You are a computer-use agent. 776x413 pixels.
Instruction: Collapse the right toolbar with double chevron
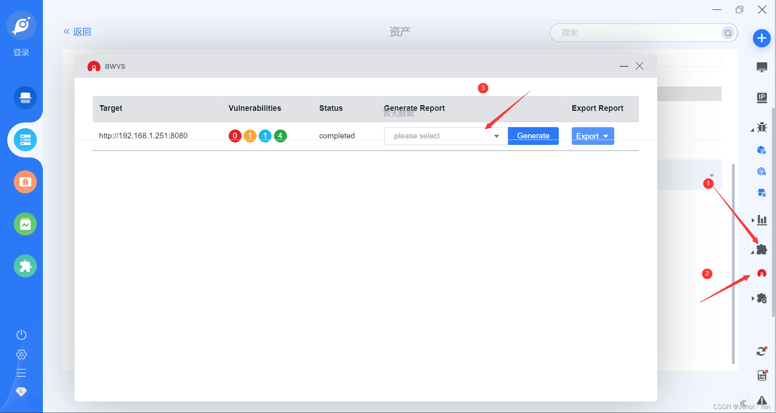(743, 403)
